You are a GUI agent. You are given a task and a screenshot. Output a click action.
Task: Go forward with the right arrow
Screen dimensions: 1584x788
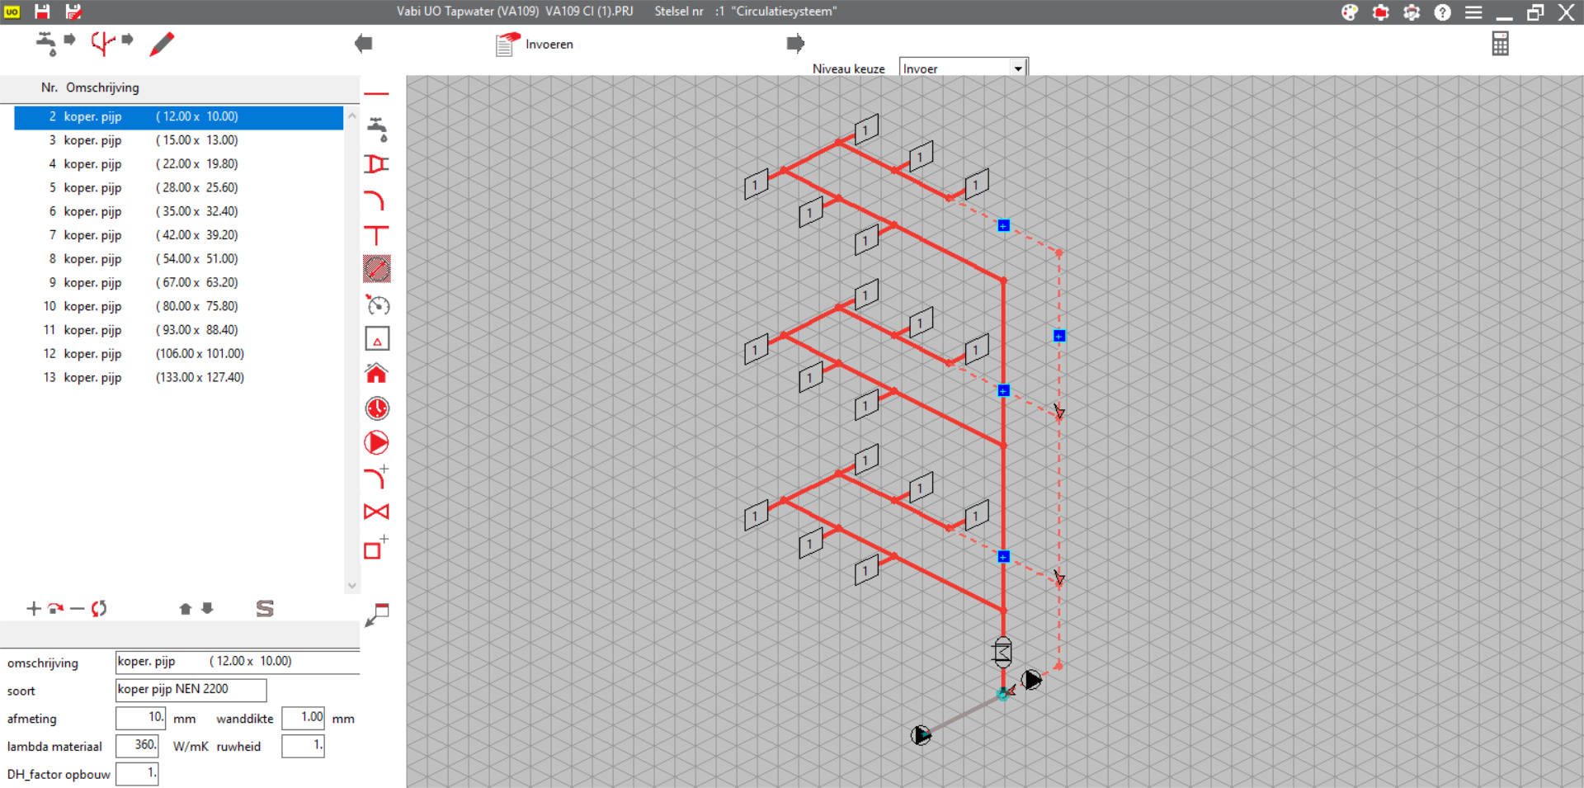795,43
